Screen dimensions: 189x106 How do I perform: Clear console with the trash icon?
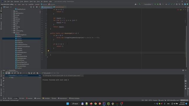tap(185, 89)
